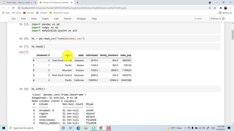The image size is (234, 131).
Task: Click the media control icon in the tab strip
Action: point(210,3)
